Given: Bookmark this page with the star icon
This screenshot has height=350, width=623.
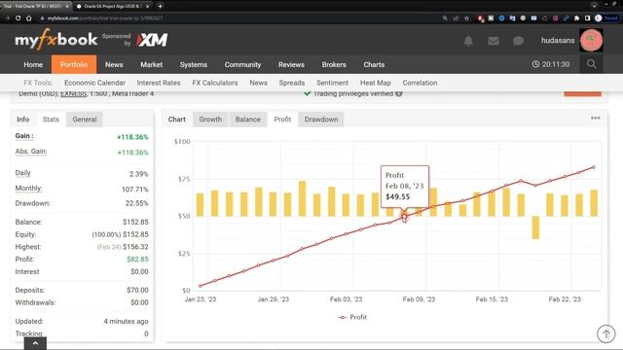Looking at the screenshot, I should [x=466, y=18].
